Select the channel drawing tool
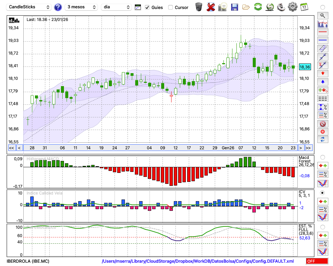333x266 pixels. click(x=323, y=49)
